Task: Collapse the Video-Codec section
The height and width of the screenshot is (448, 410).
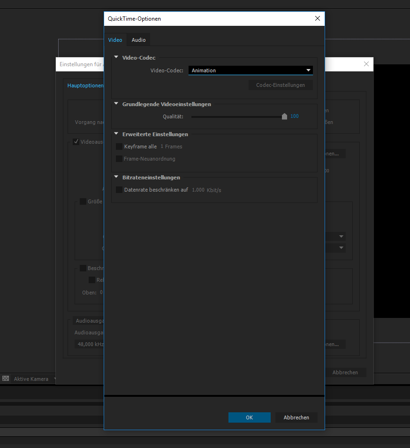Action: click(116, 57)
